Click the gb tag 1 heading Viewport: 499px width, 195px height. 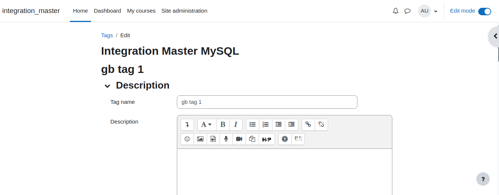(x=122, y=69)
